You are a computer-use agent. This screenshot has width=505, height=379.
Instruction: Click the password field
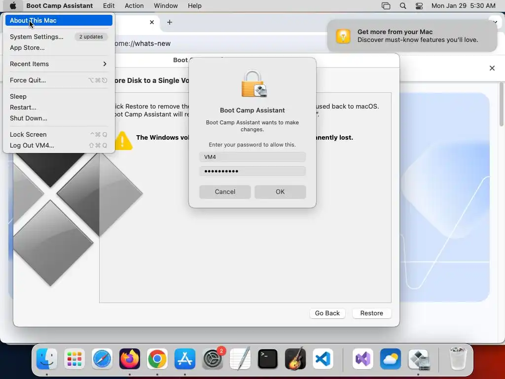click(x=252, y=171)
